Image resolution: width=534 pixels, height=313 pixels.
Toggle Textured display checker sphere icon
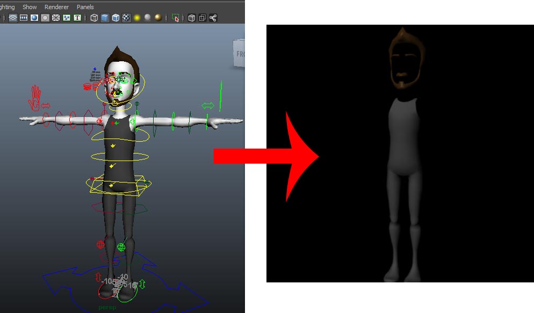click(x=126, y=18)
